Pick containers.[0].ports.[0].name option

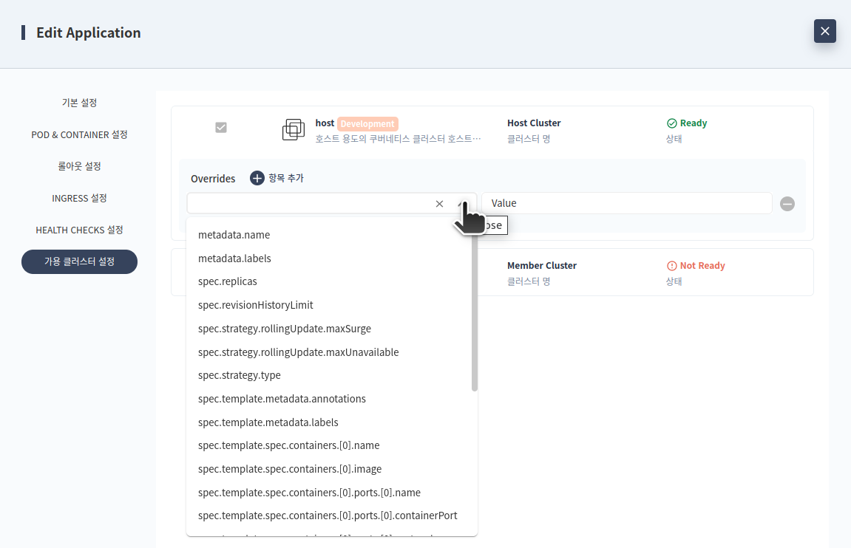(x=332, y=493)
